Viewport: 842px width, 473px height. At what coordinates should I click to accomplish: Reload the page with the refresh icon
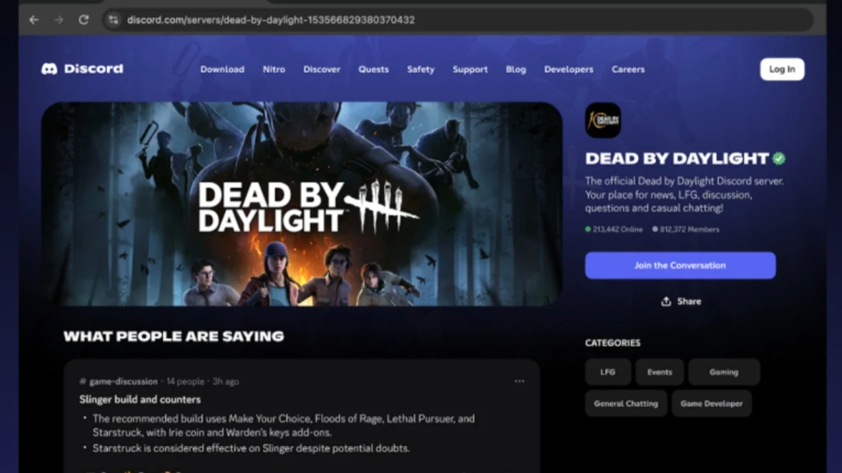84,20
